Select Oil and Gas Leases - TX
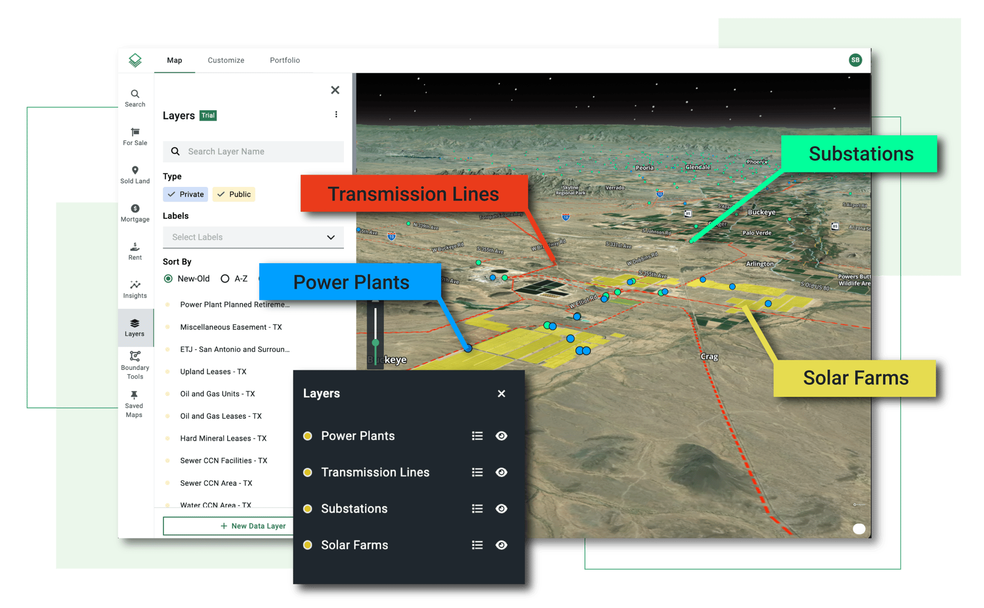Viewport: 984px width, 608px height. click(221, 416)
